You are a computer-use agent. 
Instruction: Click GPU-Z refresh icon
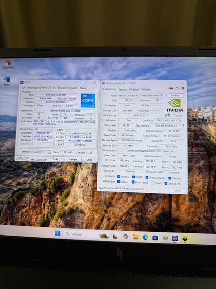tap(177, 88)
